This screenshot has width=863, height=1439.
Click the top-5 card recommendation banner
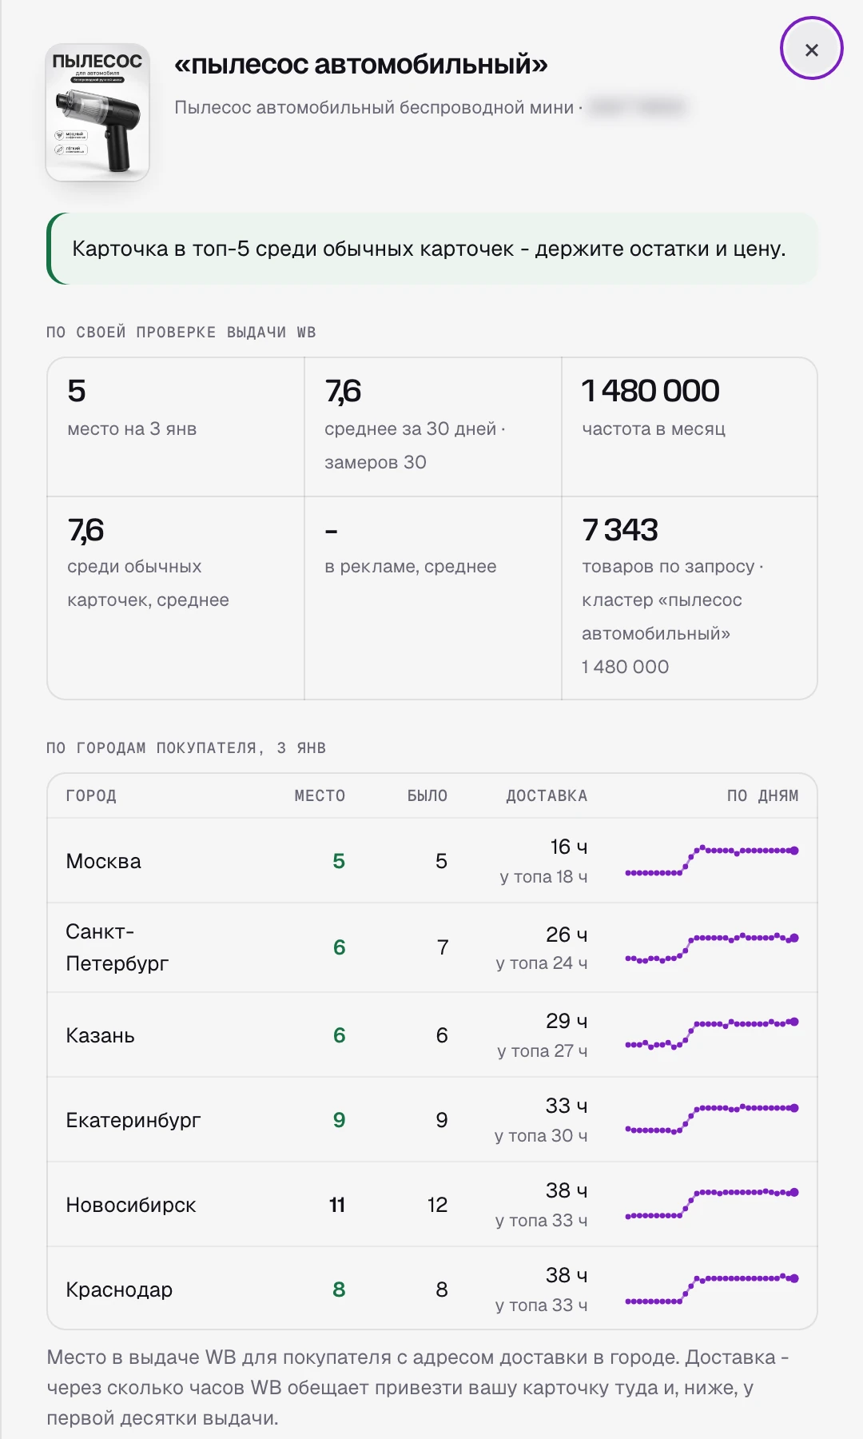point(431,249)
